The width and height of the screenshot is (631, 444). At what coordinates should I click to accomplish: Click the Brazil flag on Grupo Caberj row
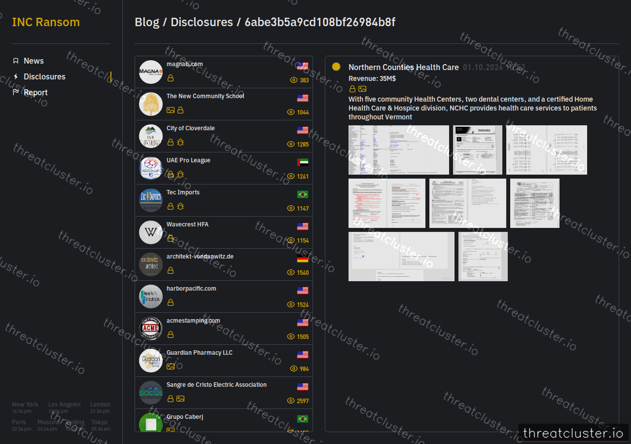pyautogui.click(x=303, y=419)
